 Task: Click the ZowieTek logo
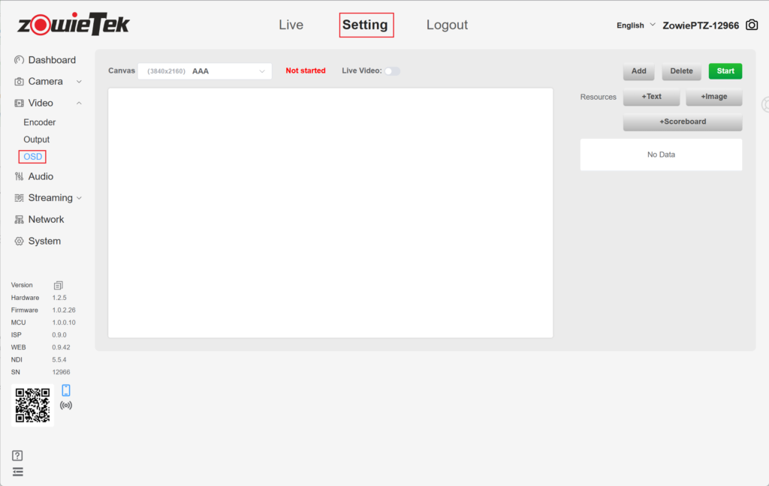point(74,24)
